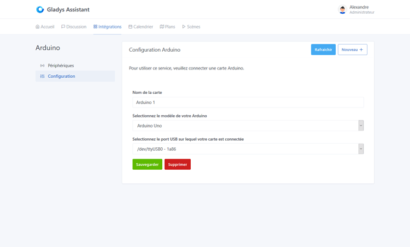Click the calendar icon beside Calendrier
The image size is (410, 247).
click(x=130, y=27)
